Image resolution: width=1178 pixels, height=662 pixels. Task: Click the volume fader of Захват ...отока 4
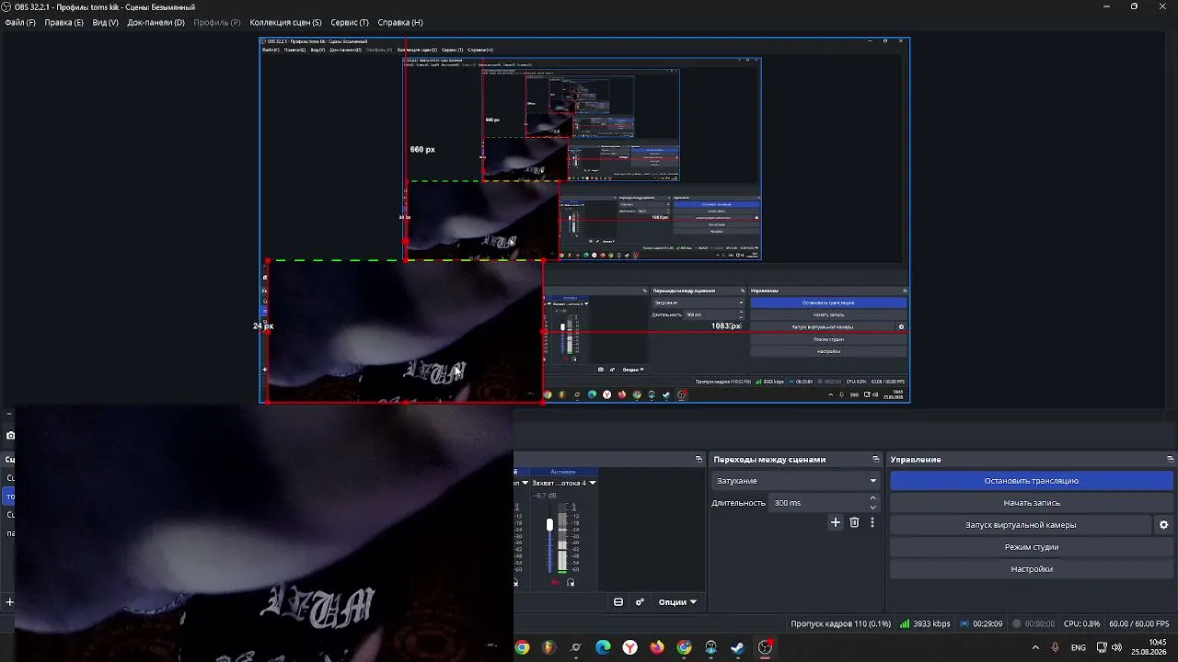pos(549,525)
